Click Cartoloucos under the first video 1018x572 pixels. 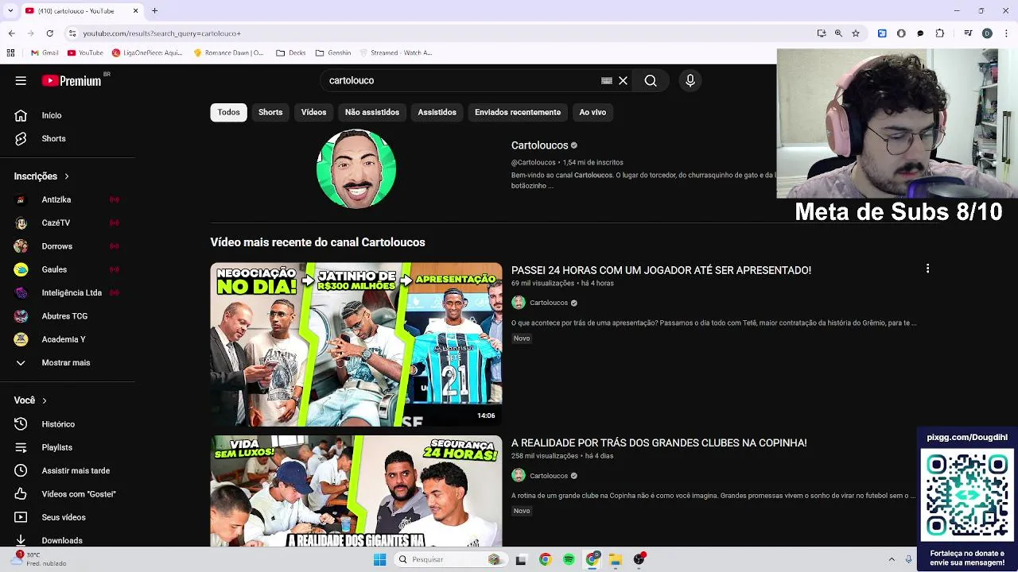click(549, 303)
